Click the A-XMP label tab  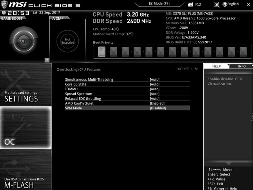[58, 18]
